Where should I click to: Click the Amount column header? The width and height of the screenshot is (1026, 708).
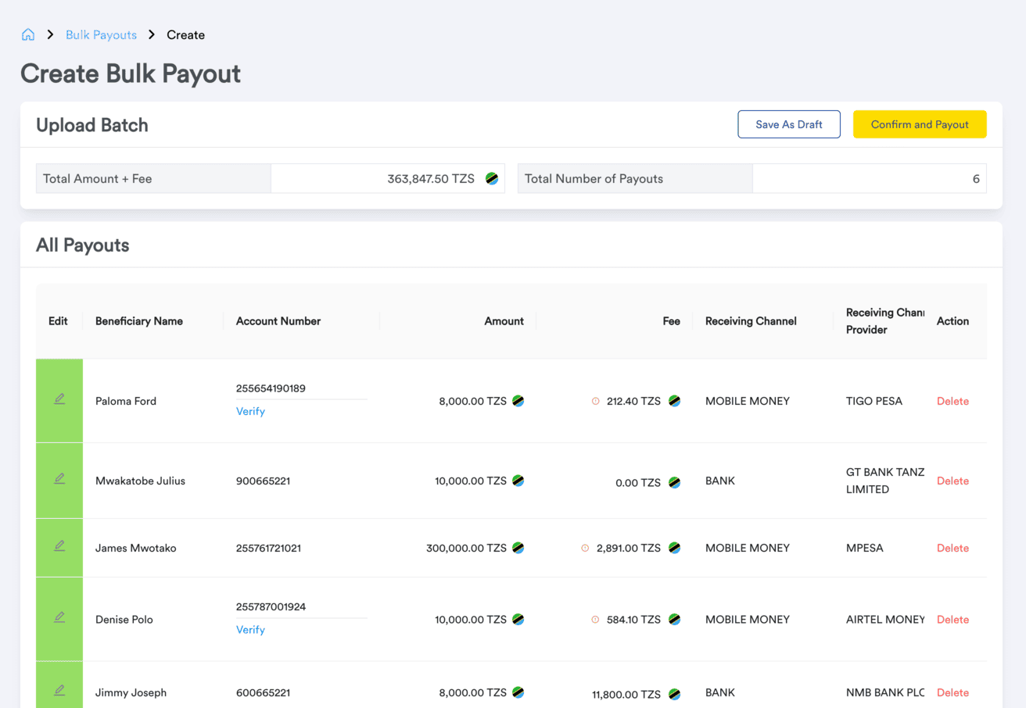(x=504, y=321)
